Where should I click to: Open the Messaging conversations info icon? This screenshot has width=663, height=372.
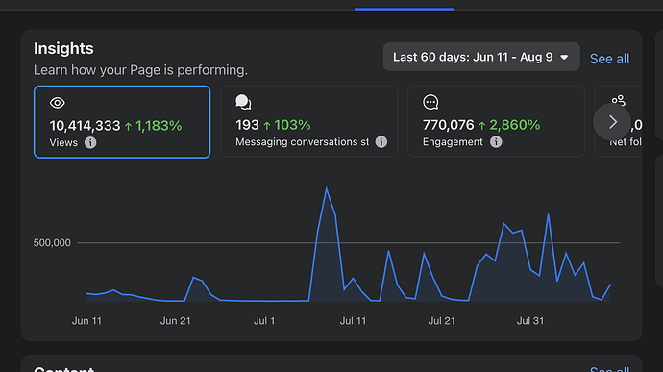tap(381, 141)
